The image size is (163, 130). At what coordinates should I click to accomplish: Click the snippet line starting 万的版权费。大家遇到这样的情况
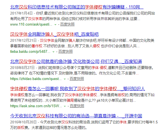coord(49,128)
